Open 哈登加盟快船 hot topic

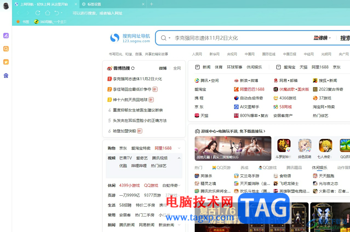[124, 131]
